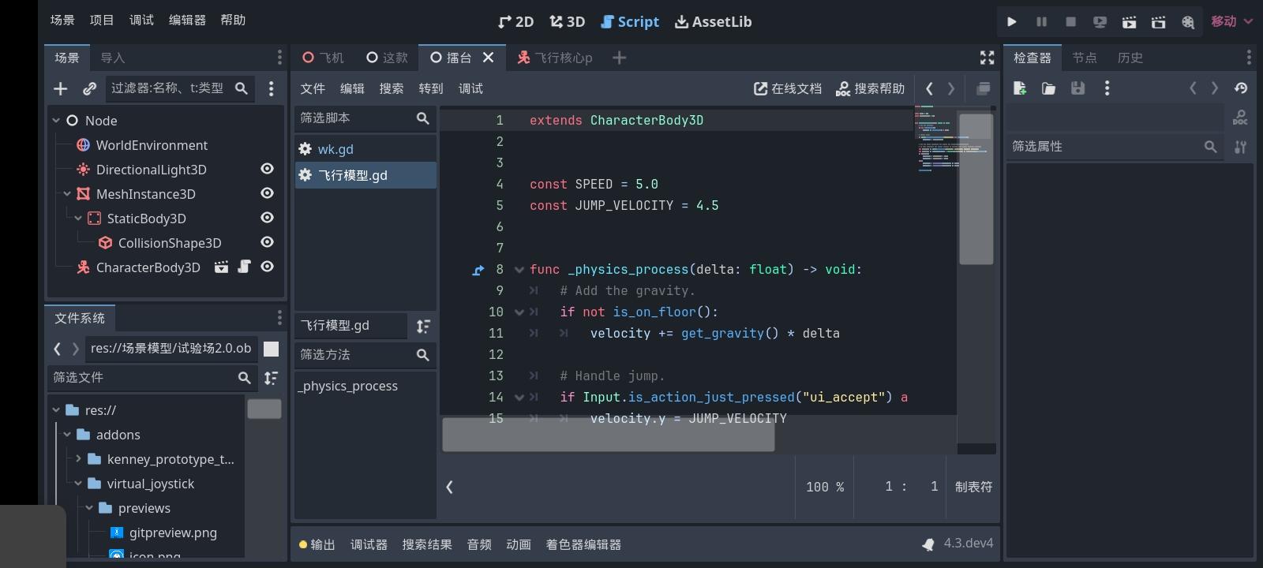The height and width of the screenshot is (568, 1263).
Task: Switch to the 节点 dock tab
Action: 1084,58
